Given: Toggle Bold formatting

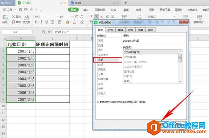Looking at the screenshot, I should (36, 22).
